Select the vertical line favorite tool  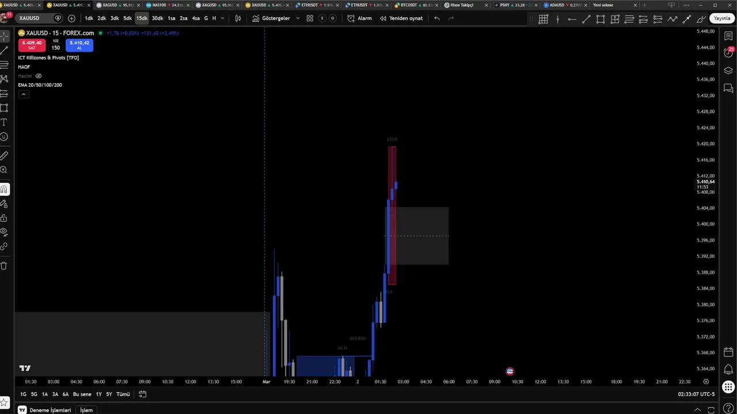pos(557,19)
